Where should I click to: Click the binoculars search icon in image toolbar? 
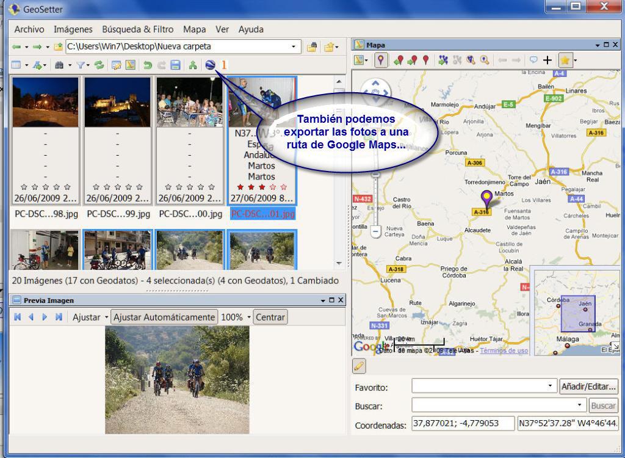coord(59,65)
